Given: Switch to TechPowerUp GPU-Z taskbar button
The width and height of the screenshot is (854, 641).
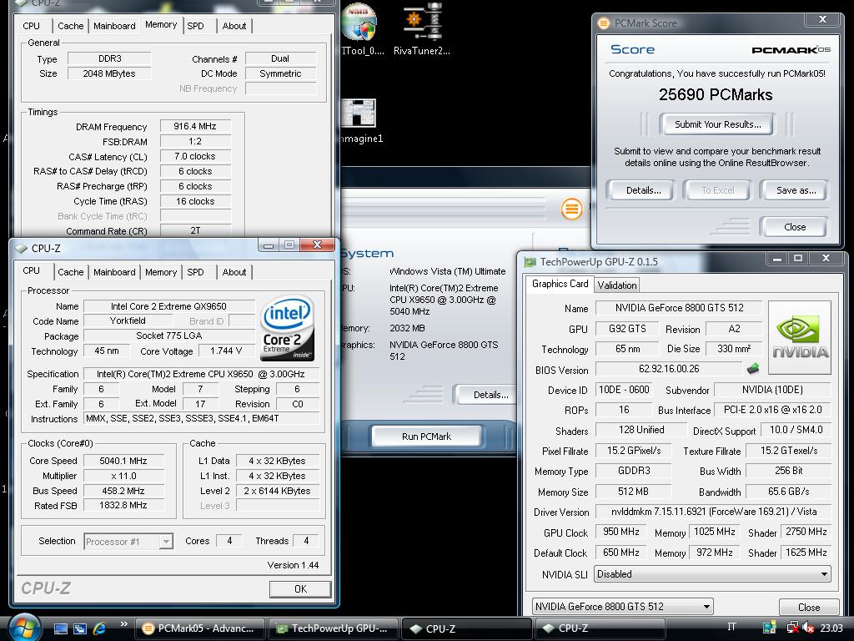Looking at the screenshot, I should (334, 628).
